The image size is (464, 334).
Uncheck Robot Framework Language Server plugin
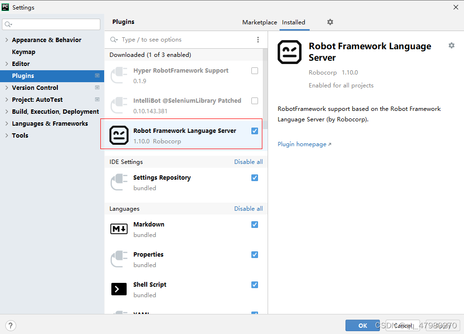255,131
